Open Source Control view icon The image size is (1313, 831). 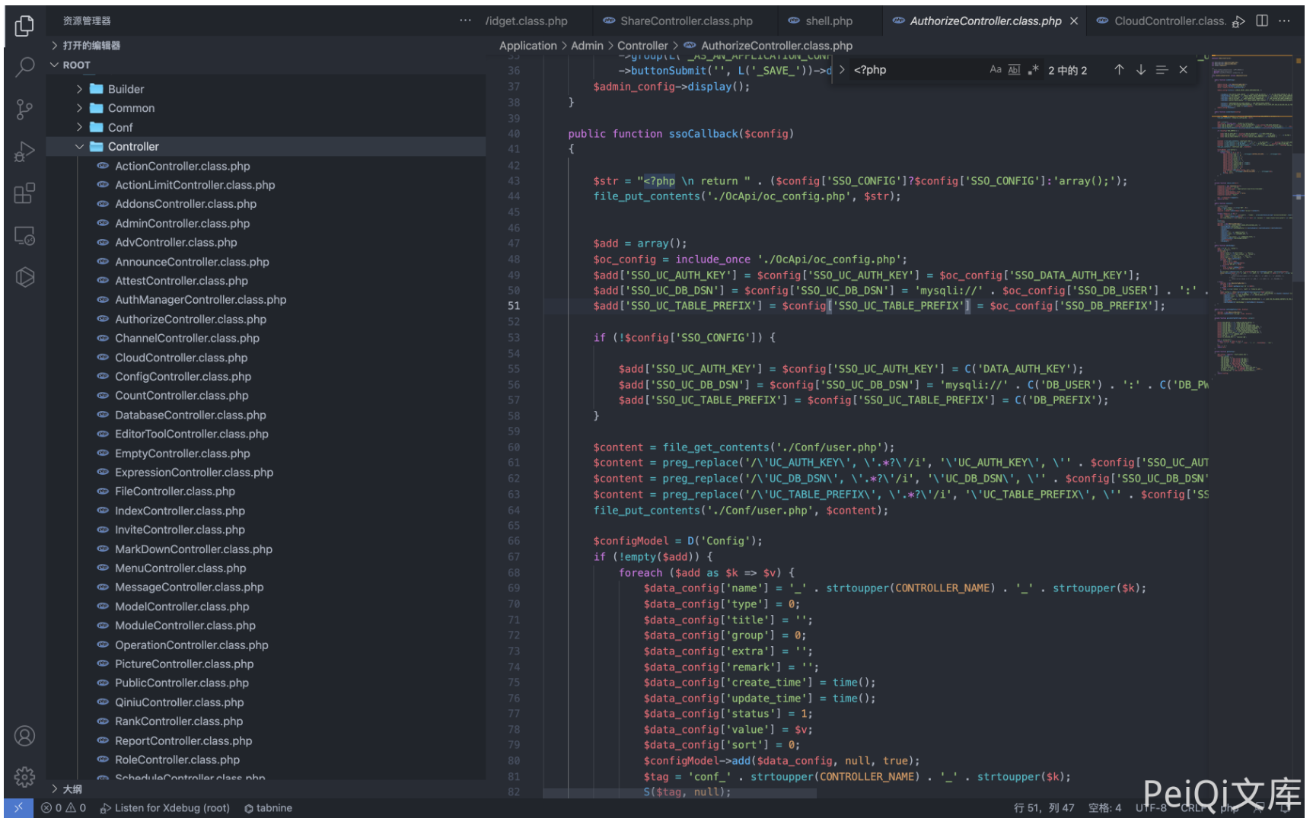[x=24, y=110]
